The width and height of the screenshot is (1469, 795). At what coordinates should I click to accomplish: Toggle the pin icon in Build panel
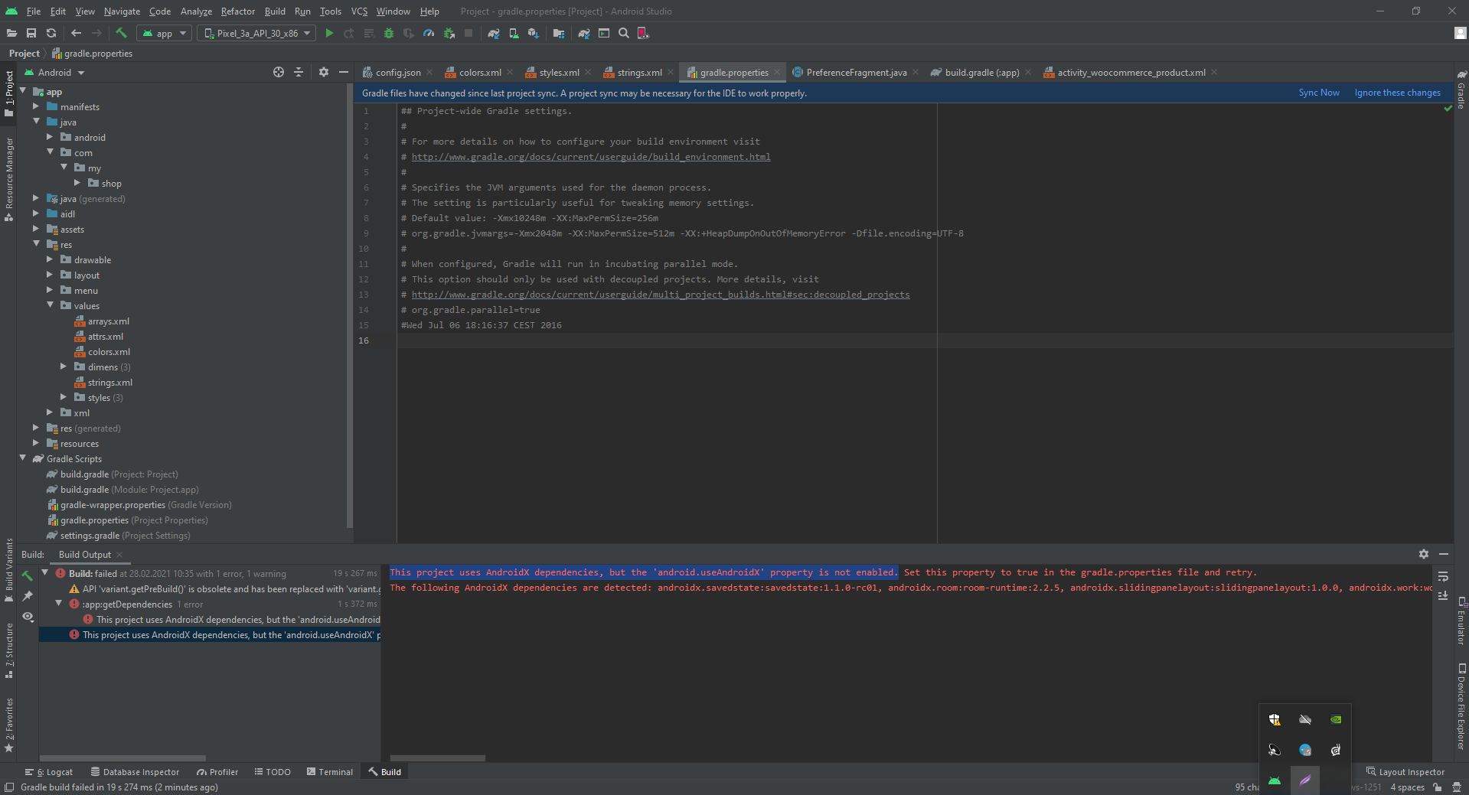coord(28,595)
